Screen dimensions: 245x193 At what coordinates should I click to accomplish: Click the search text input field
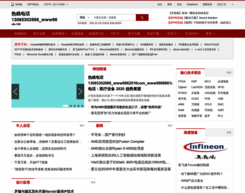[113, 18]
